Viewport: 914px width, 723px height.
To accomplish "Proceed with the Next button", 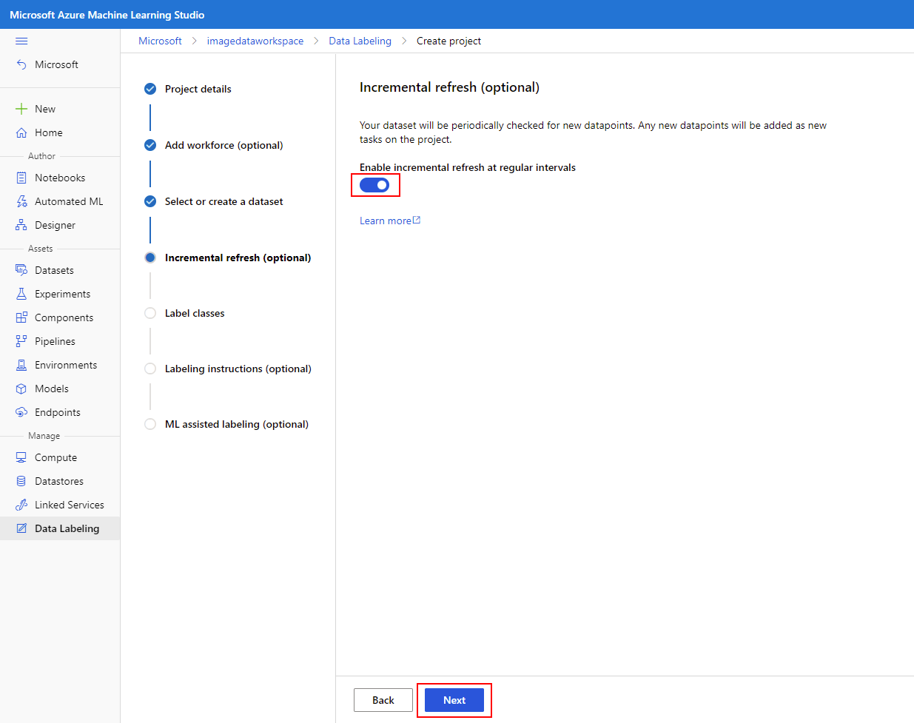I will [454, 699].
